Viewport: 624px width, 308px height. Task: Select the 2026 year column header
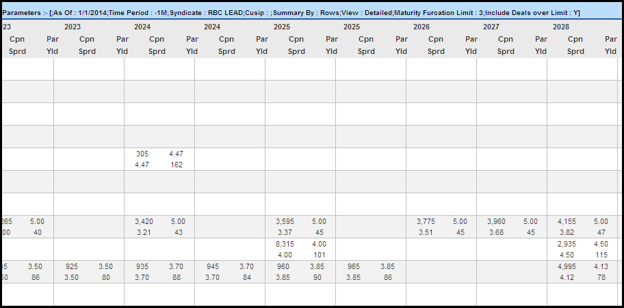pyautogui.click(x=421, y=27)
